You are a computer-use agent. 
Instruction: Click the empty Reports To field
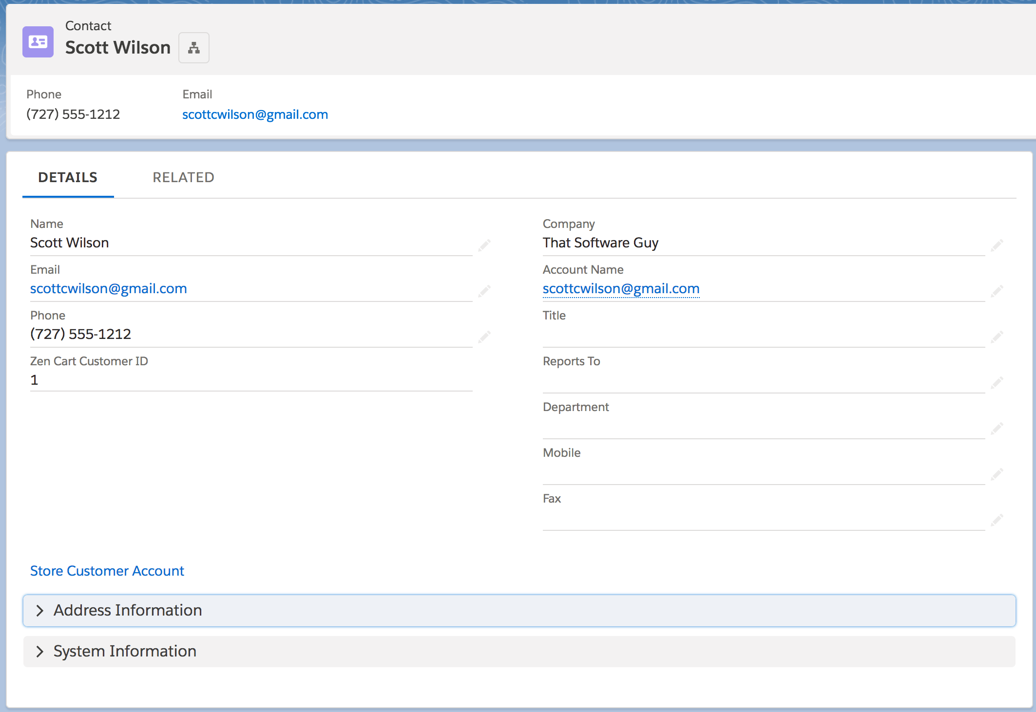click(764, 381)
